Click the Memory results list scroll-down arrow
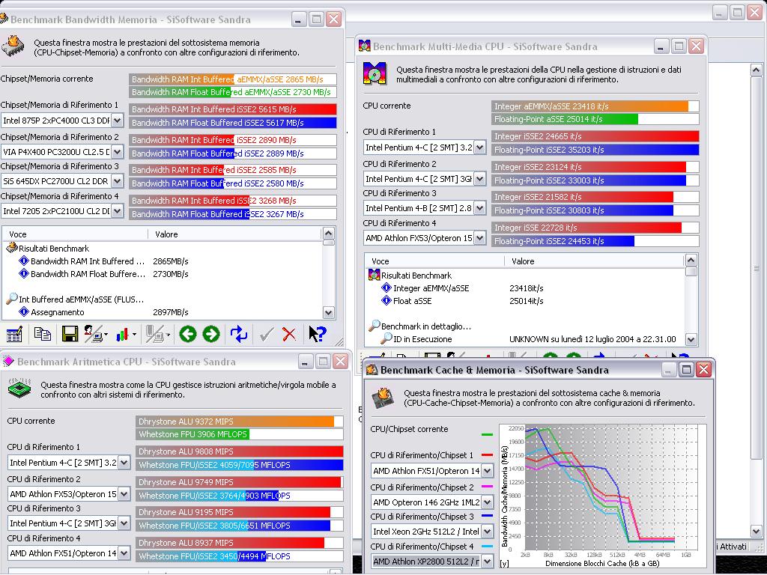The width and height of the screenshot is (767, 575). click(329, 312)
